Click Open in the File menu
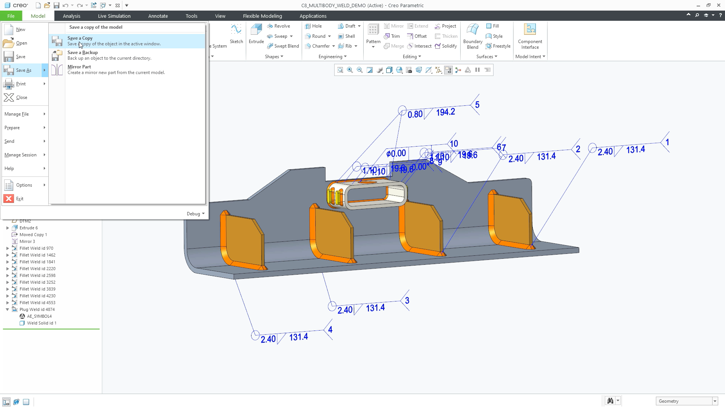 25,43
